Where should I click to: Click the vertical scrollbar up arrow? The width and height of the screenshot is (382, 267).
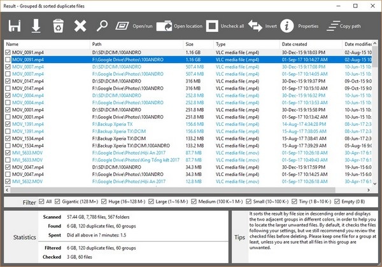point(375,43)
